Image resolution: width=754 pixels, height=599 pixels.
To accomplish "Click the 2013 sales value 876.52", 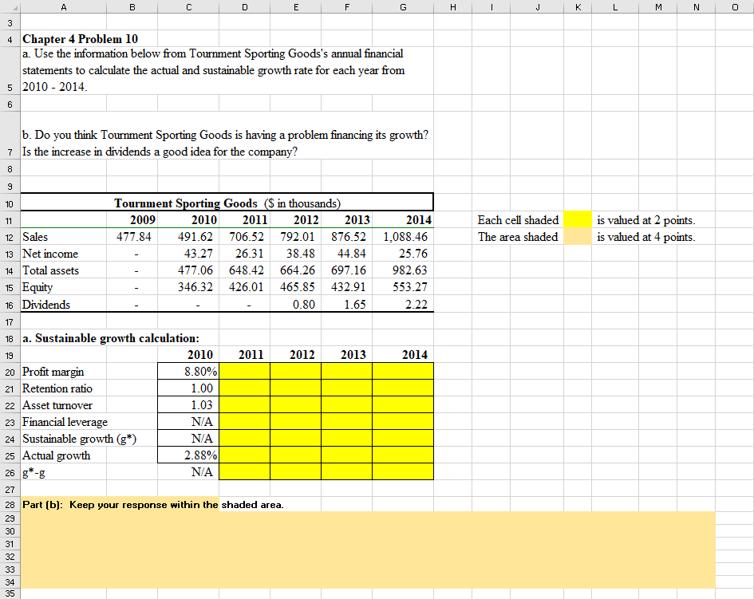I will (348, 237).
